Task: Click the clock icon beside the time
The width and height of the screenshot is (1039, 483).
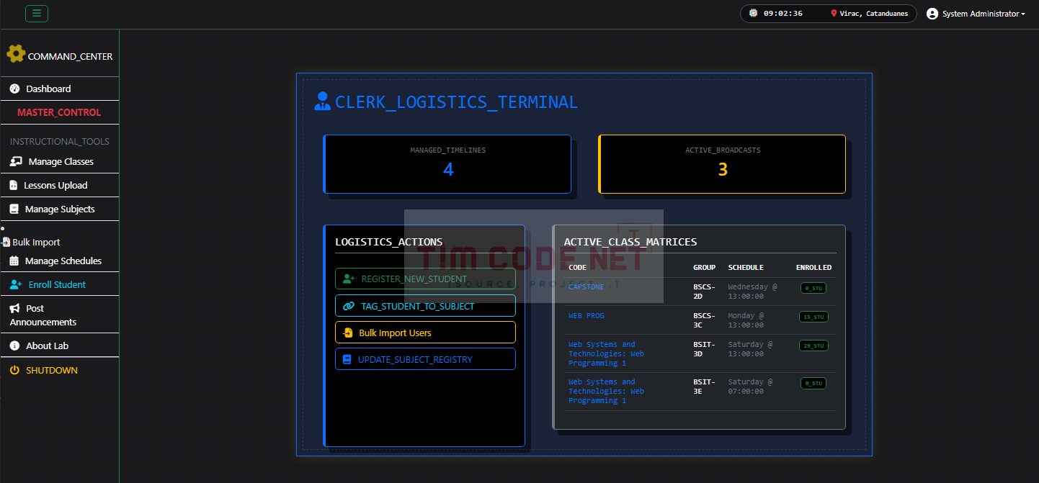Action: [x=754, y=13]
